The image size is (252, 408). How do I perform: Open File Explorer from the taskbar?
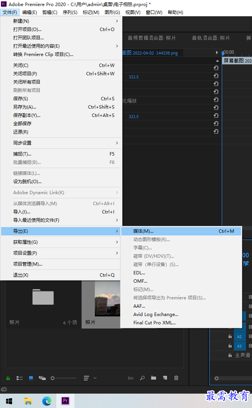[28, 401]
